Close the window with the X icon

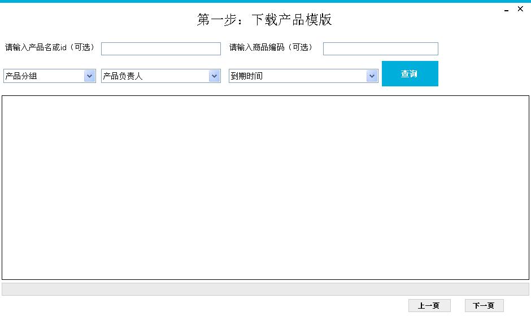[x=520, y=9]
